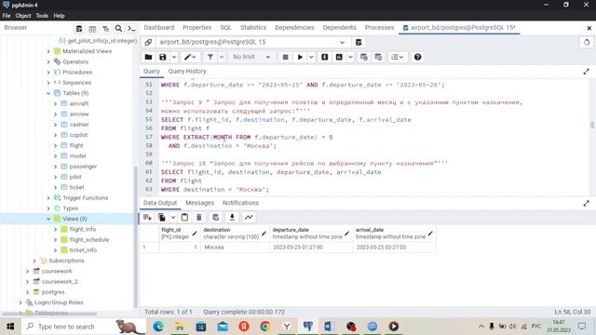Screen dimensions: 596x335
Task: Select the ticket_info view in tree
Action: pyautogui.click(x=83, y=250)
